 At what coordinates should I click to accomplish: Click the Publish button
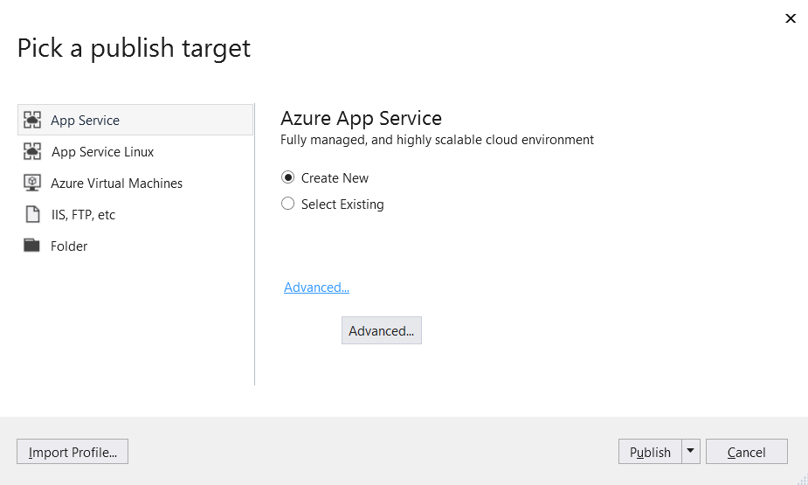click(650, 452)
